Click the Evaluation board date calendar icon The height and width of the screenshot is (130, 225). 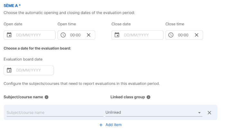pos(9,70)
